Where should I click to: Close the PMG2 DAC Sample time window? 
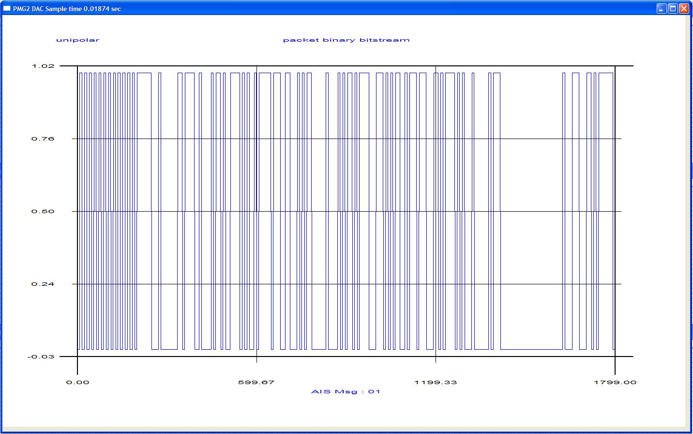point(683,9)
